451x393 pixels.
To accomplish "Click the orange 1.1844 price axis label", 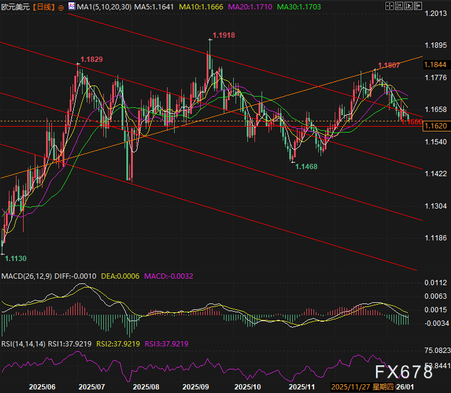I will tap(435, 65).
